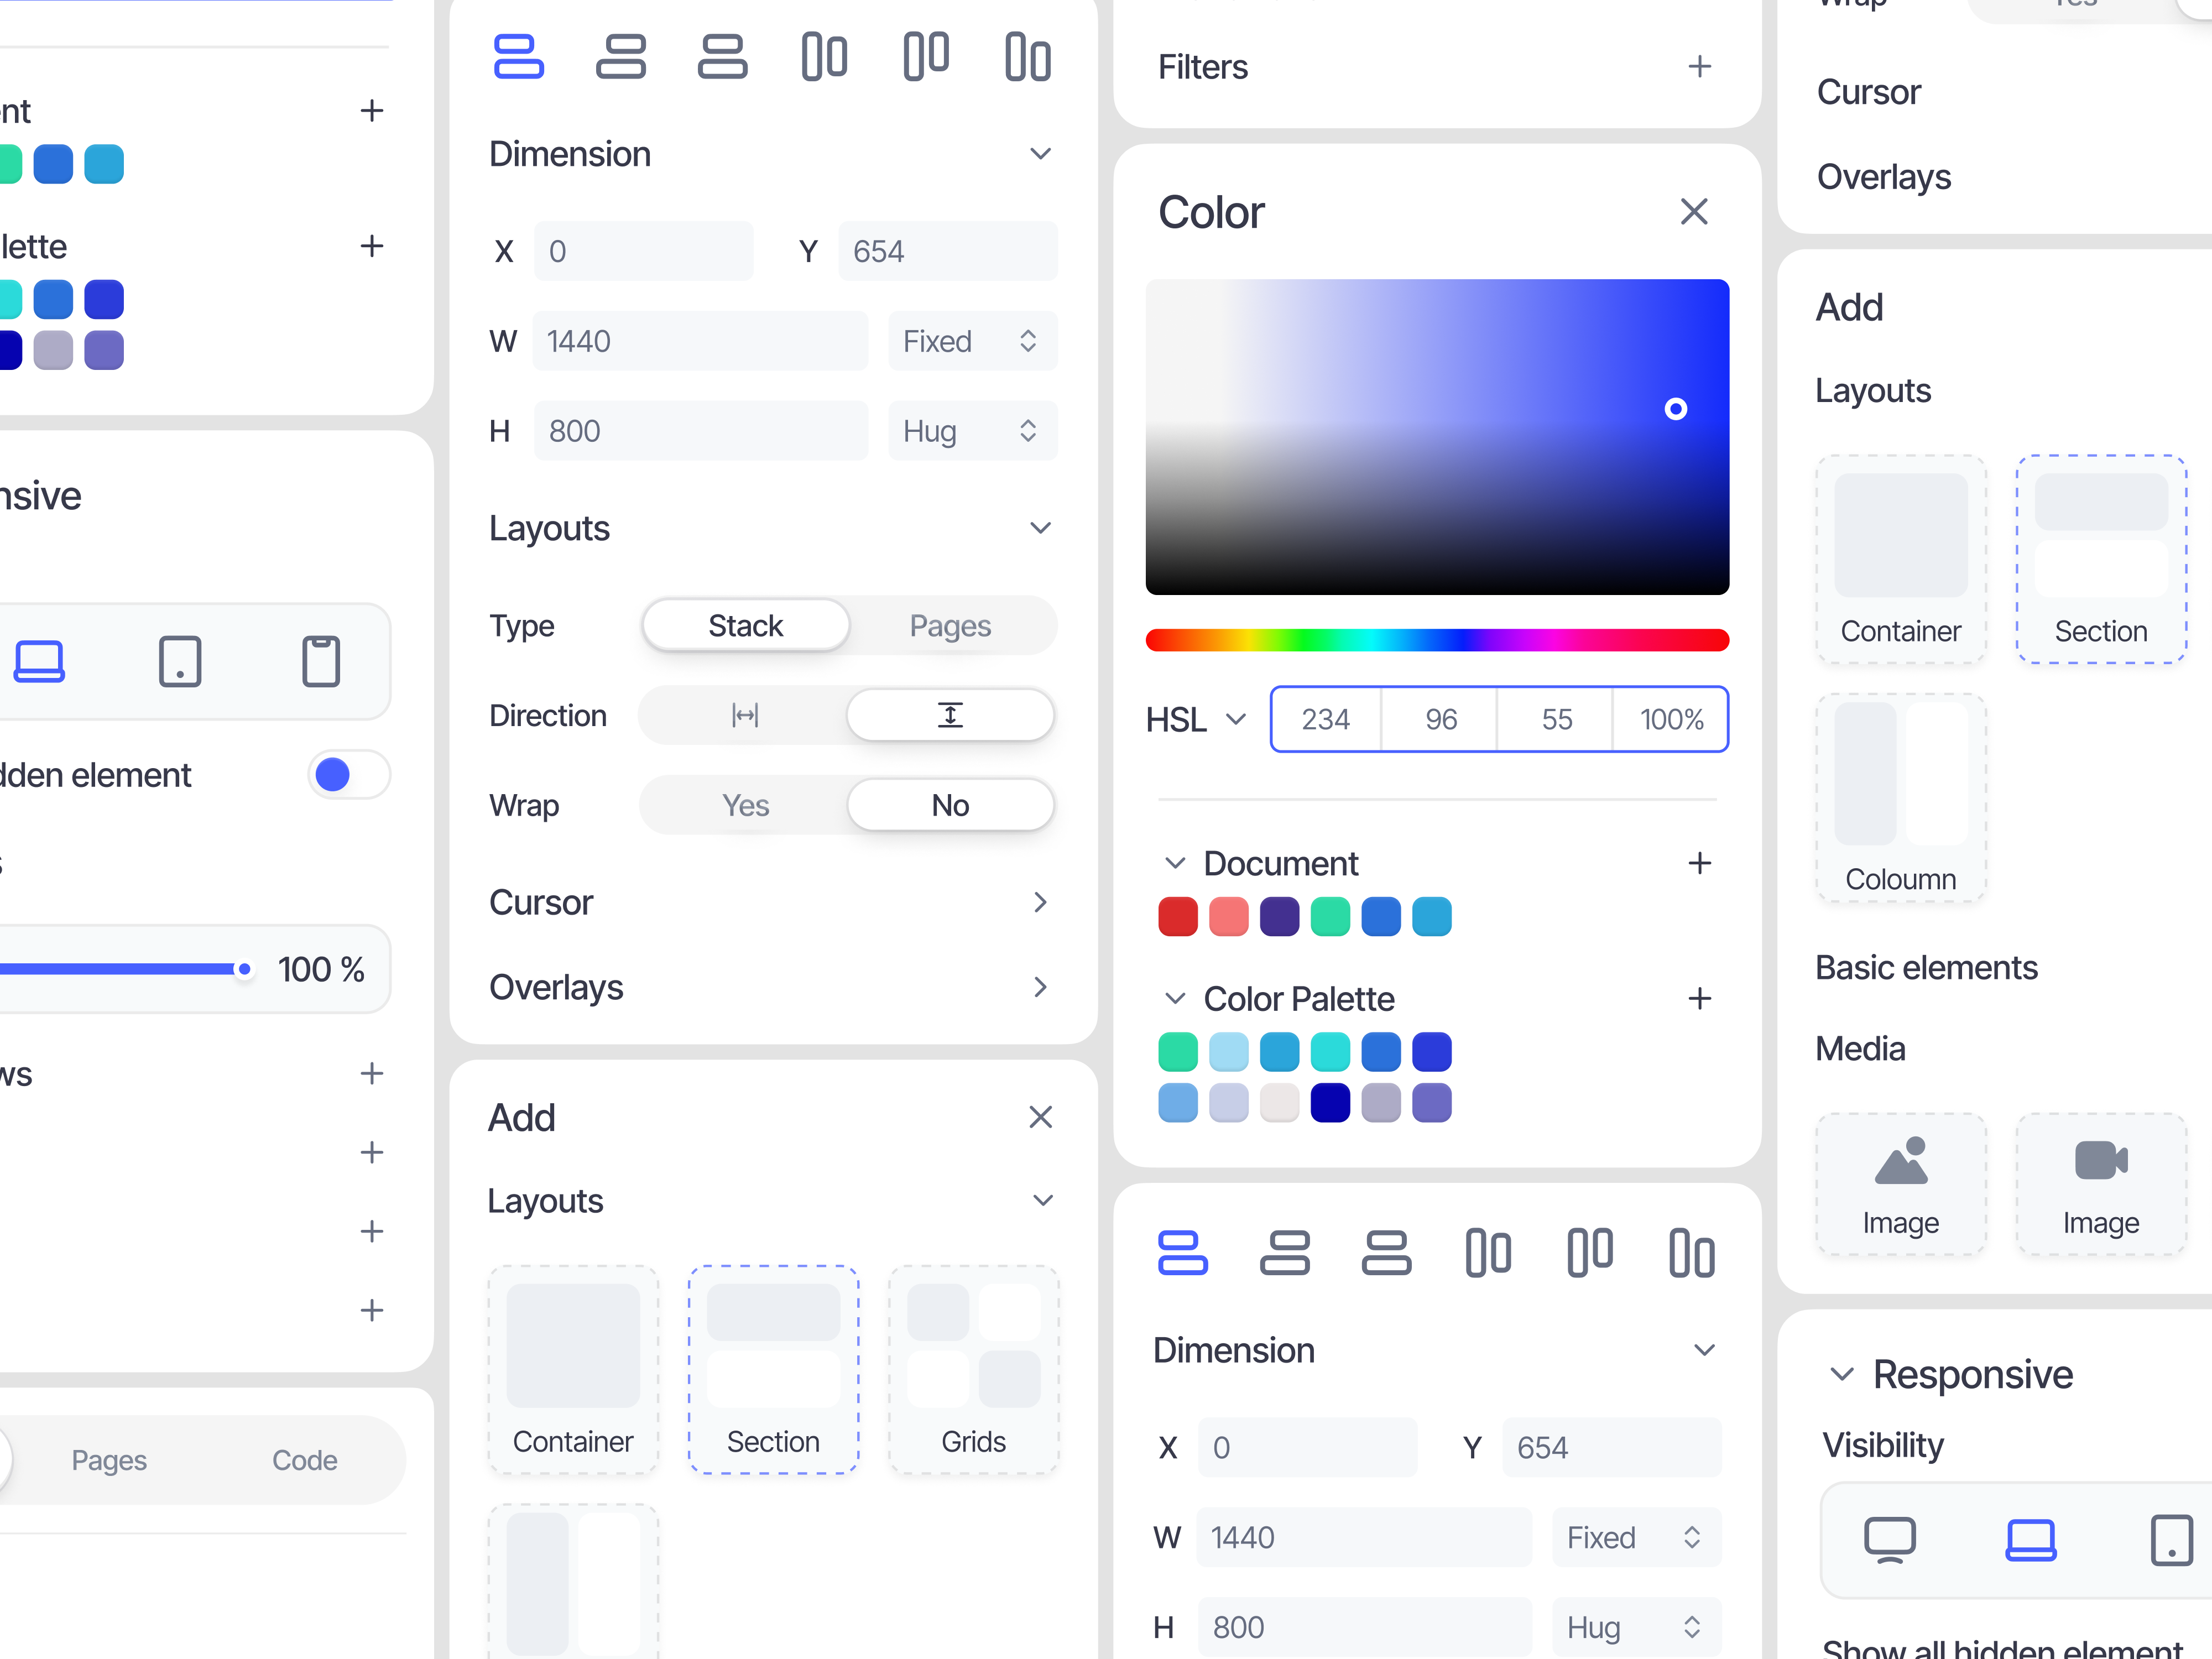Select the first vertical stack layout icon

(520, 57)
